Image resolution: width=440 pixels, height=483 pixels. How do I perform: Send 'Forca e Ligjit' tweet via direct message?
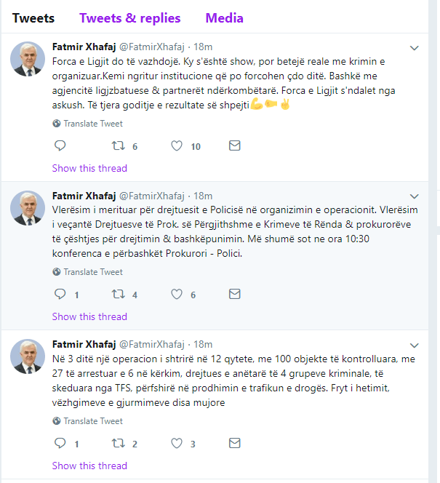234,146
